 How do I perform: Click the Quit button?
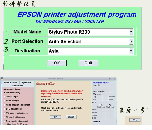coord(88,63)
